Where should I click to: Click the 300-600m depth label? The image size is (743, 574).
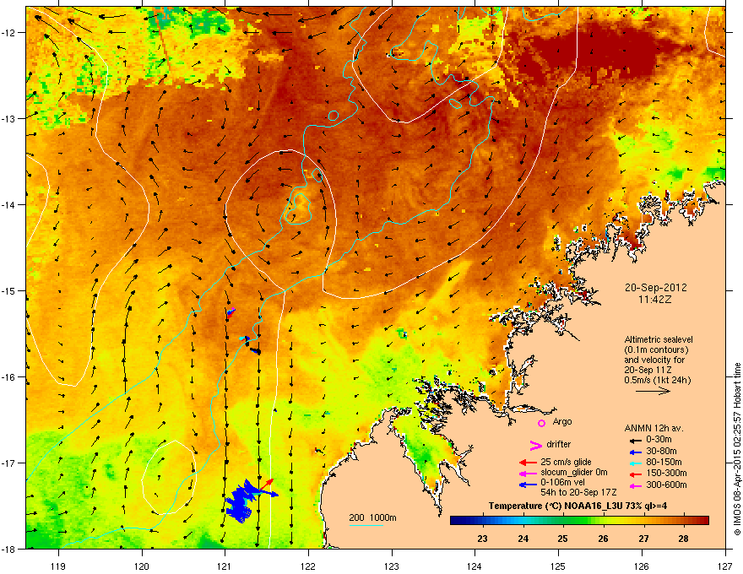coord(666,485)
